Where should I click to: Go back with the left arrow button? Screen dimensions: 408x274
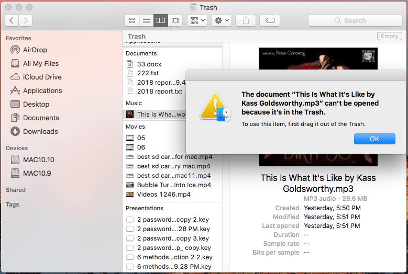12,20
